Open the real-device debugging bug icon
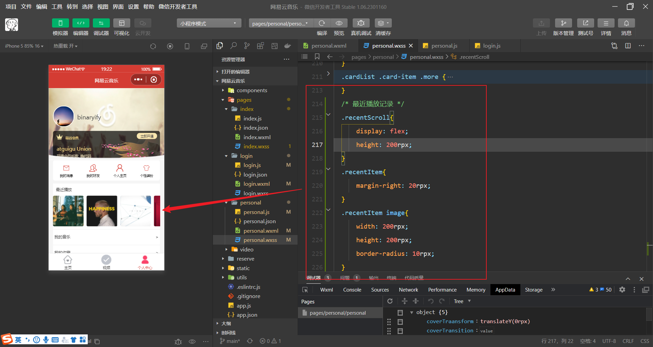 pos(361,23)
